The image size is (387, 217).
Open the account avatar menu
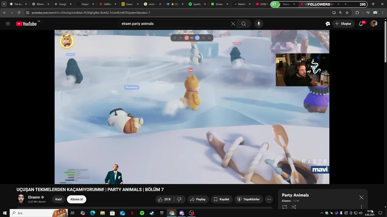374,24
